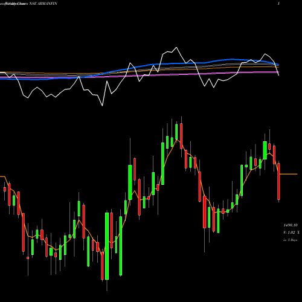The image size is (302, 302).
Task: Click the lowest point of the white indicator line
Action: pyautogui.click(x=102, y=106)
